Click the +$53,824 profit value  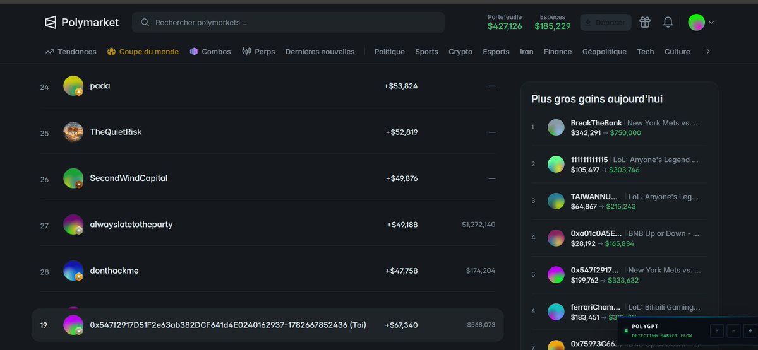coord(400,86)
